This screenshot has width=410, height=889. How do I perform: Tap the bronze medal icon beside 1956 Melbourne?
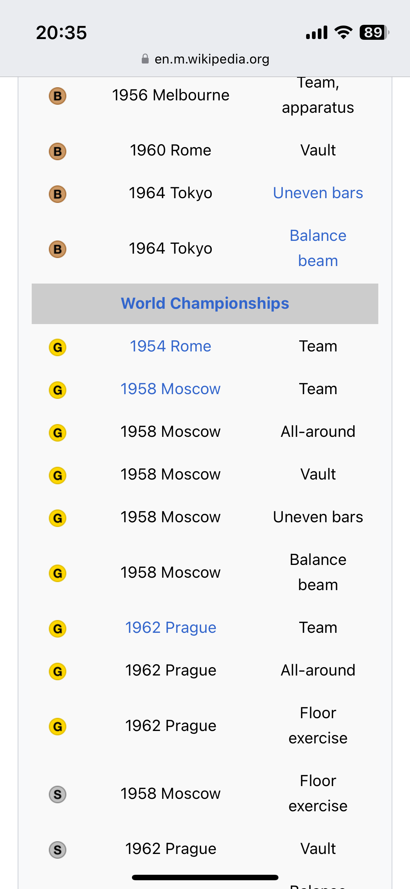(x=58, y=96)
